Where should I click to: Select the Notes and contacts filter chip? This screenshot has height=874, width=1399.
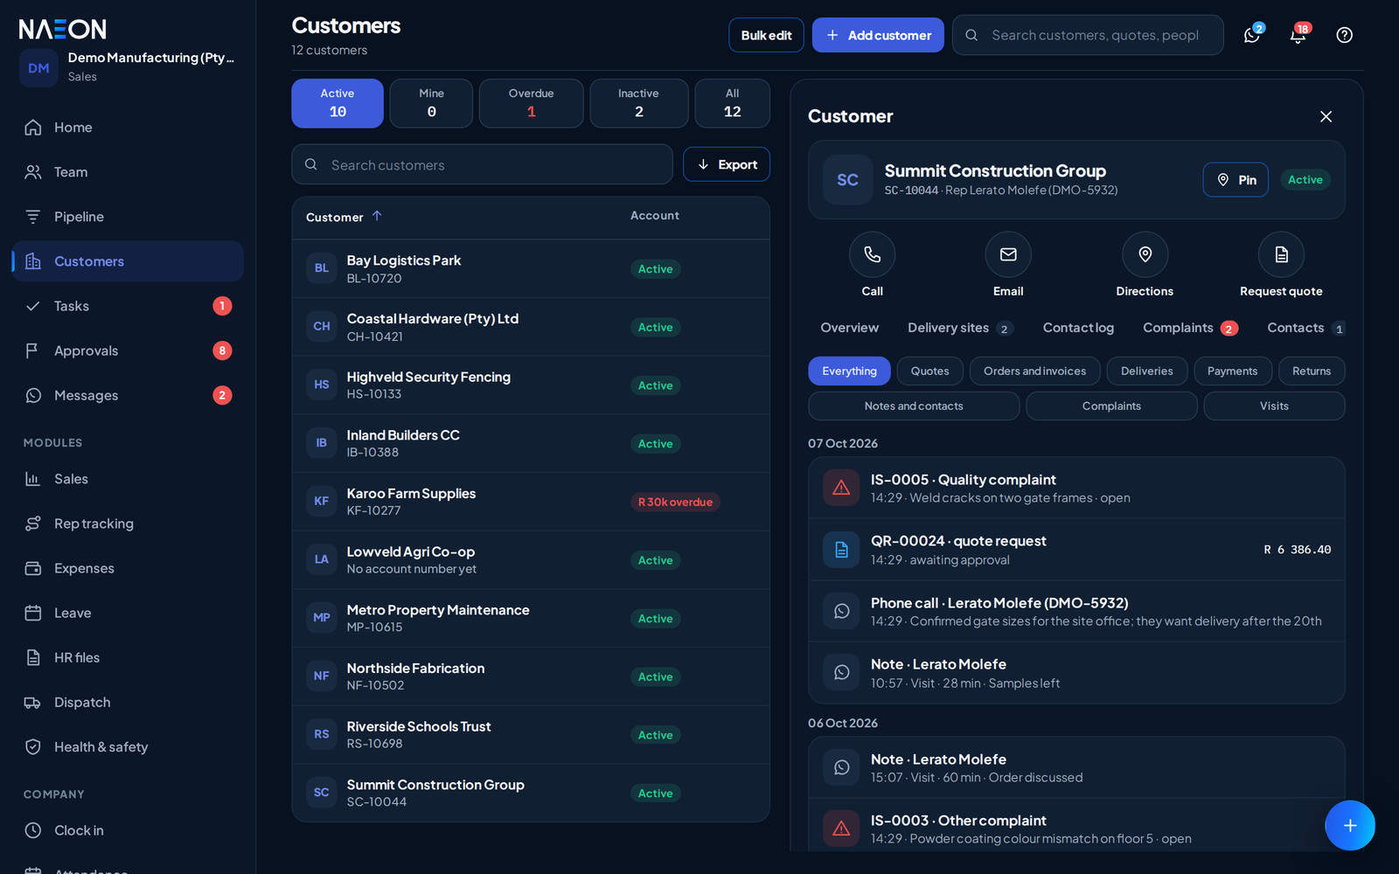click(914, 406)
